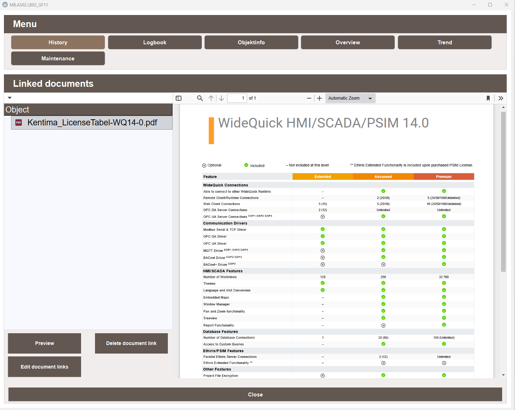Viewport: 515px width, 410px height.
Task: Click the '100 (Unlimited)' database connections value
Action: tap(444, 337)
